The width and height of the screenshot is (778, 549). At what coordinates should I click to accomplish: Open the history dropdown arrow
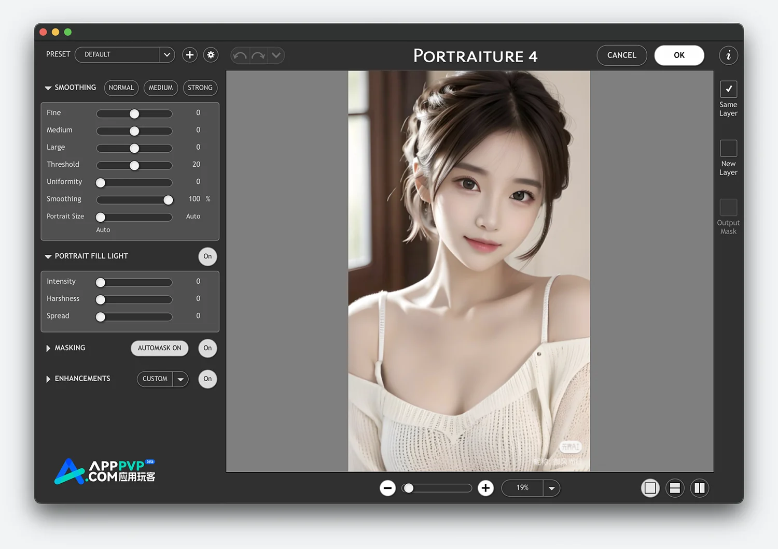click(276, 55)
